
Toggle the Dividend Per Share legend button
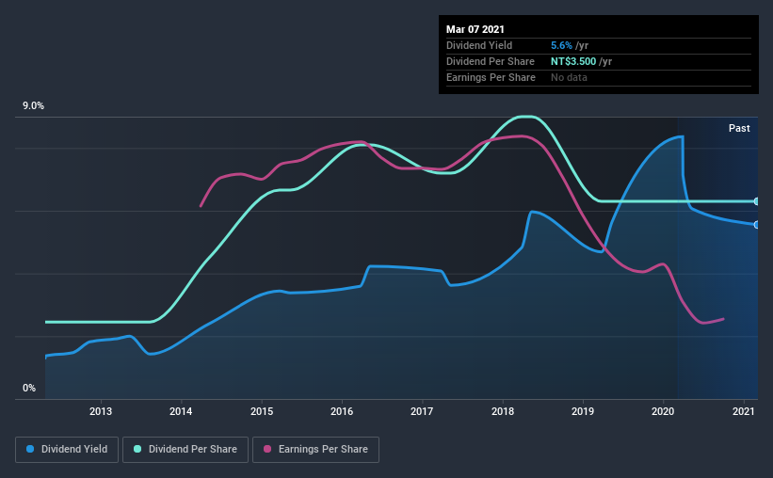pos(185,450)
